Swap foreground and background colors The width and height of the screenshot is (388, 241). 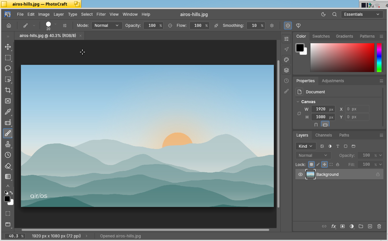[x=11, y=193]
